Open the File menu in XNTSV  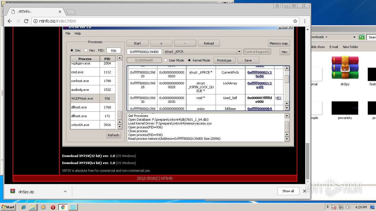(x=68, y=33)
